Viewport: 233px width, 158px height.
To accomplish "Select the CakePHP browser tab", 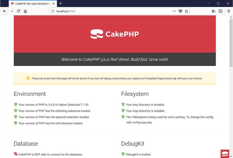I will [31, 3].
